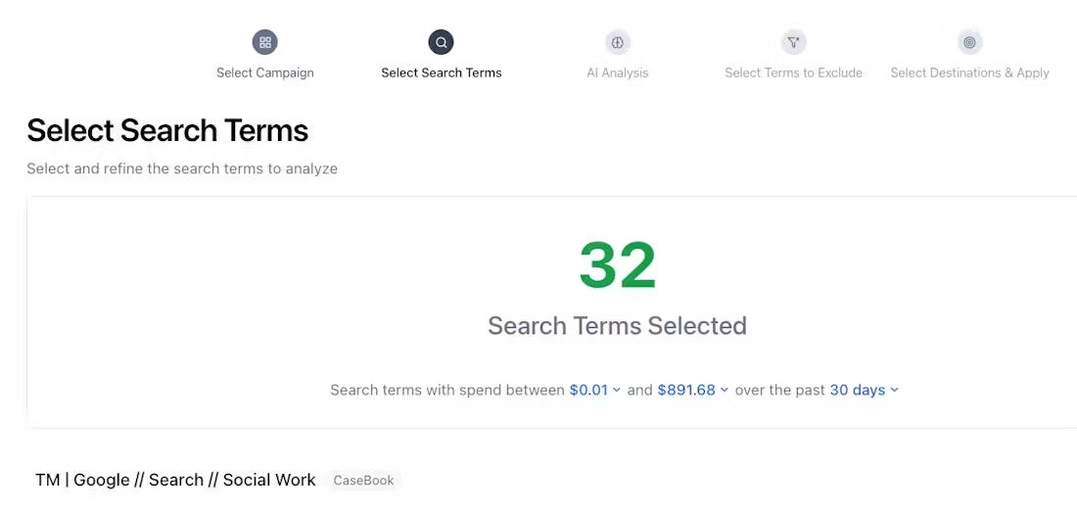Click the Select Campaign grid step icon
The height and width of the screenshot is (513, 1077).
(x=265, y=42)
